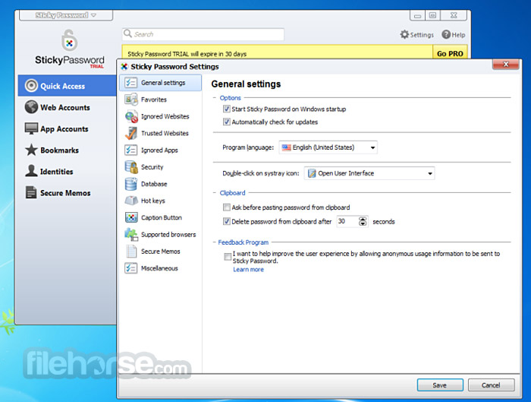
Task: Click the Open User Interface notepad icon
Action: click(312, 173)
